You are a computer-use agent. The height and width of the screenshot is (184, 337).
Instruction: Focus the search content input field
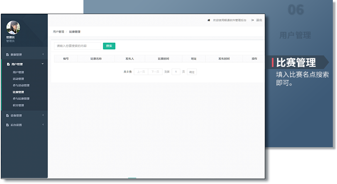click(78, 46)
